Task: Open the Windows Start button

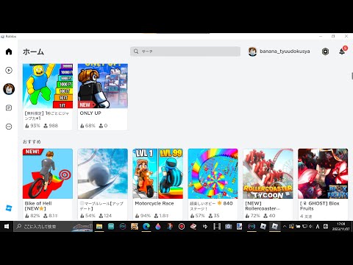Action: [x=7, y=226]
